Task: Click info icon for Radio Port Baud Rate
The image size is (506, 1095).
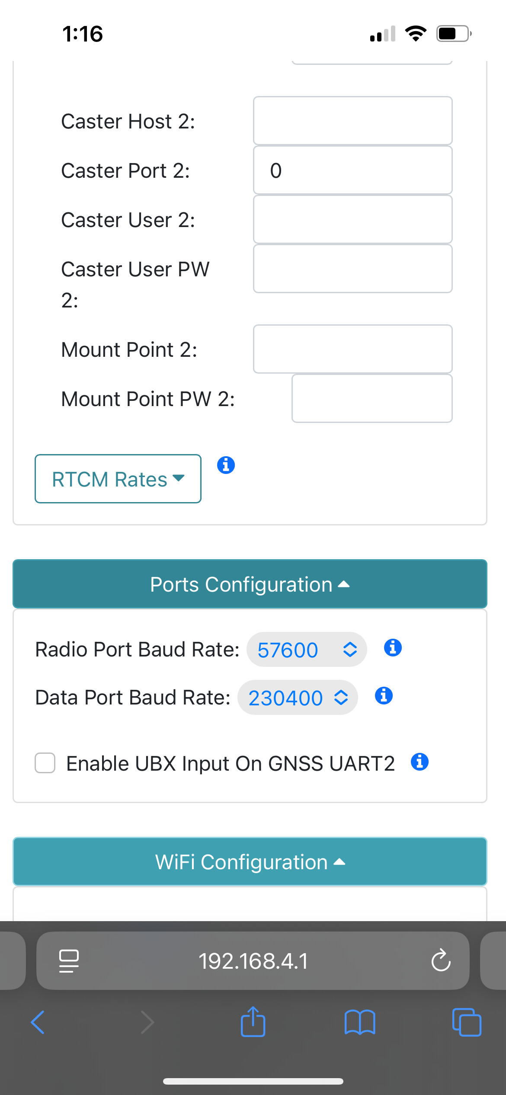Action: tap(393, 648)
